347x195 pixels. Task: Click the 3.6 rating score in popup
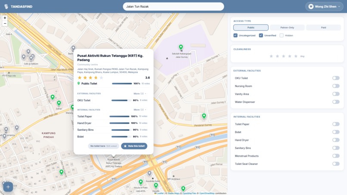tap(147, 77)
